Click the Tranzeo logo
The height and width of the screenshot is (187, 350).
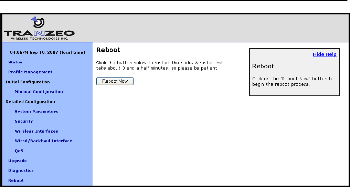click(39, 28)
